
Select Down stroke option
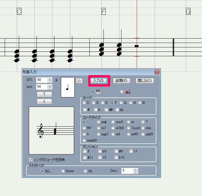(63, 171)
